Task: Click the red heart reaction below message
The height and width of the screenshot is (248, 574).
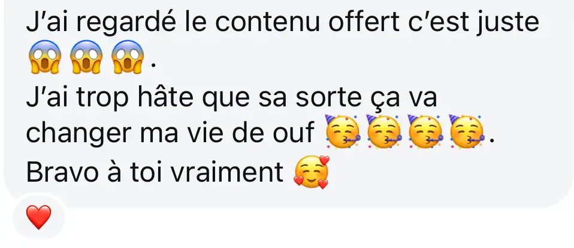Action: 39,218
